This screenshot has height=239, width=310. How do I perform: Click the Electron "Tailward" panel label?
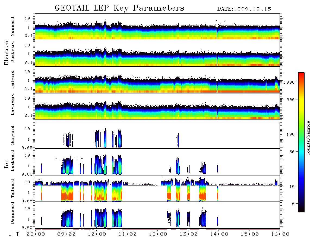(x=12, y=80)
